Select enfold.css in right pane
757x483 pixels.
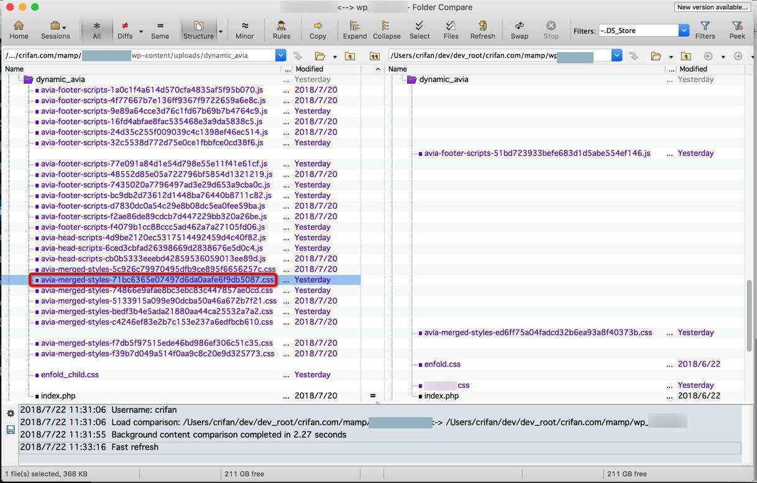tap(442, 364)
